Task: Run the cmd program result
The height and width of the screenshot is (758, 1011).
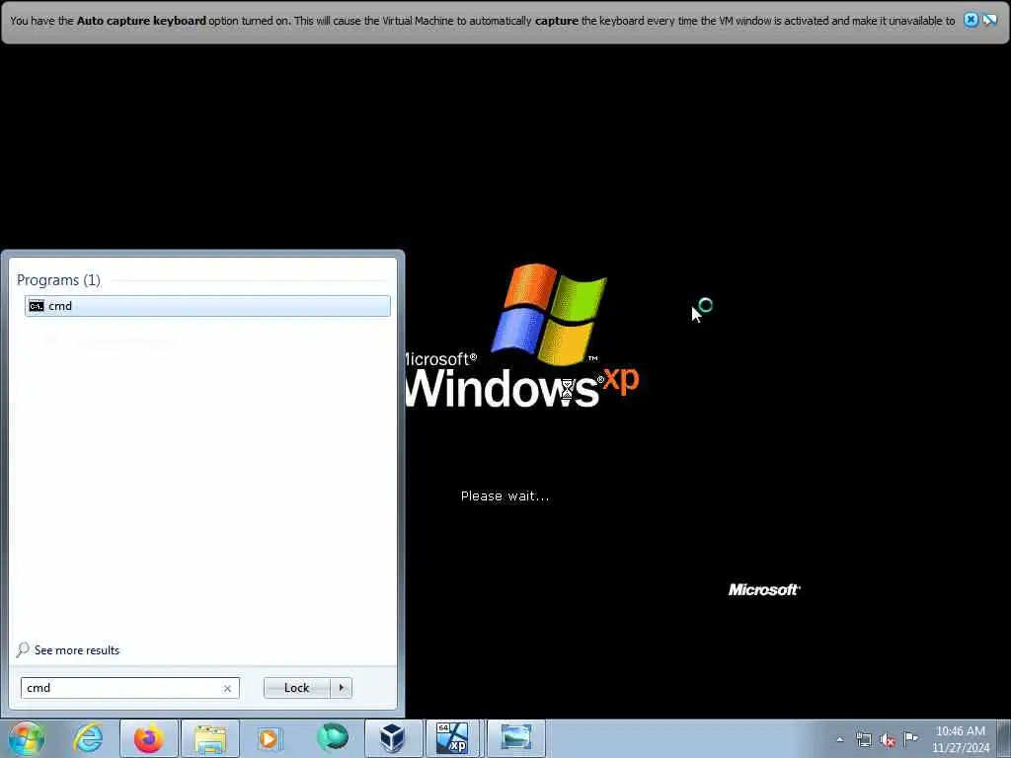Action: [x=207, y=306]
